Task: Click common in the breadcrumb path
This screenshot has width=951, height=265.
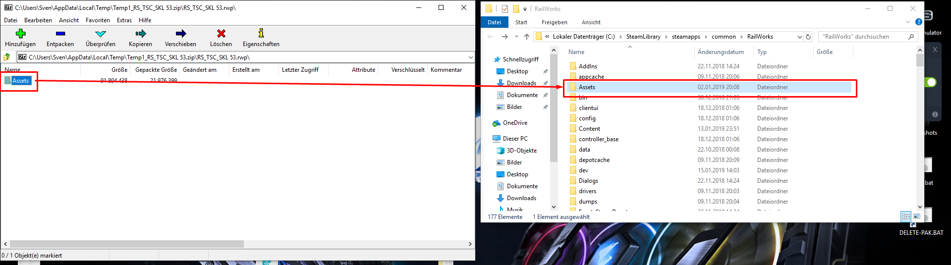Action: tap(724, 37)
